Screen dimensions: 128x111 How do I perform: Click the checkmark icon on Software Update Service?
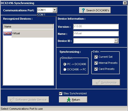[12, 99]
